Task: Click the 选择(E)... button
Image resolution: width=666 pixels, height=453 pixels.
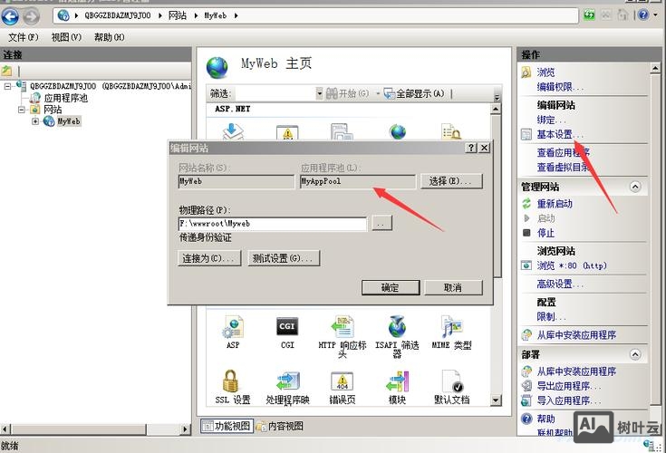Action: (451, 181)
